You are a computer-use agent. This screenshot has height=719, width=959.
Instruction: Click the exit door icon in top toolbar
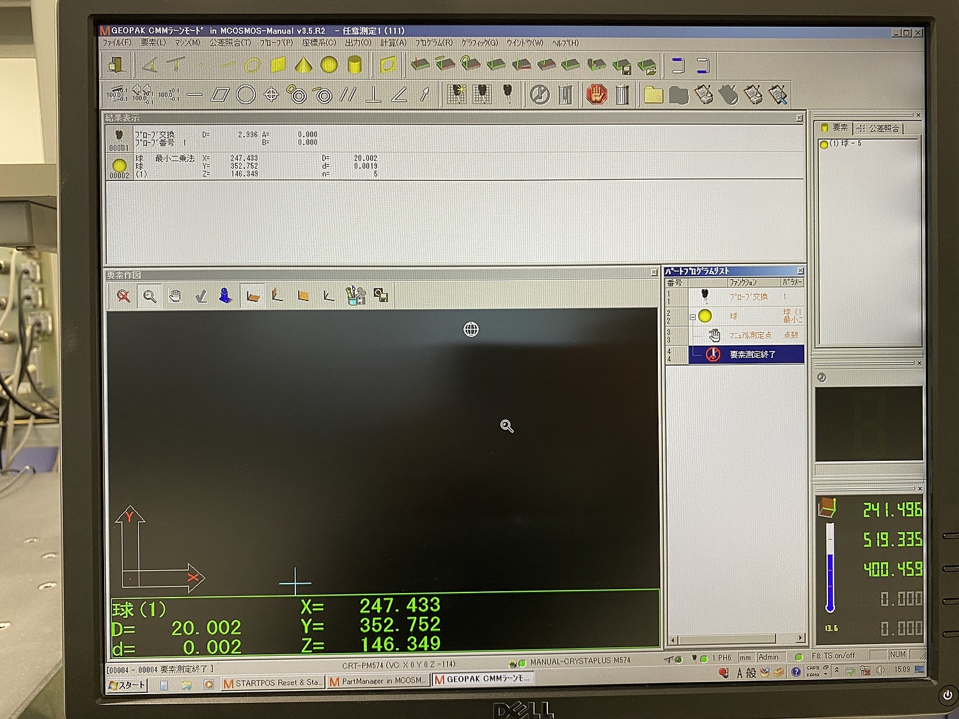(116, 65)
